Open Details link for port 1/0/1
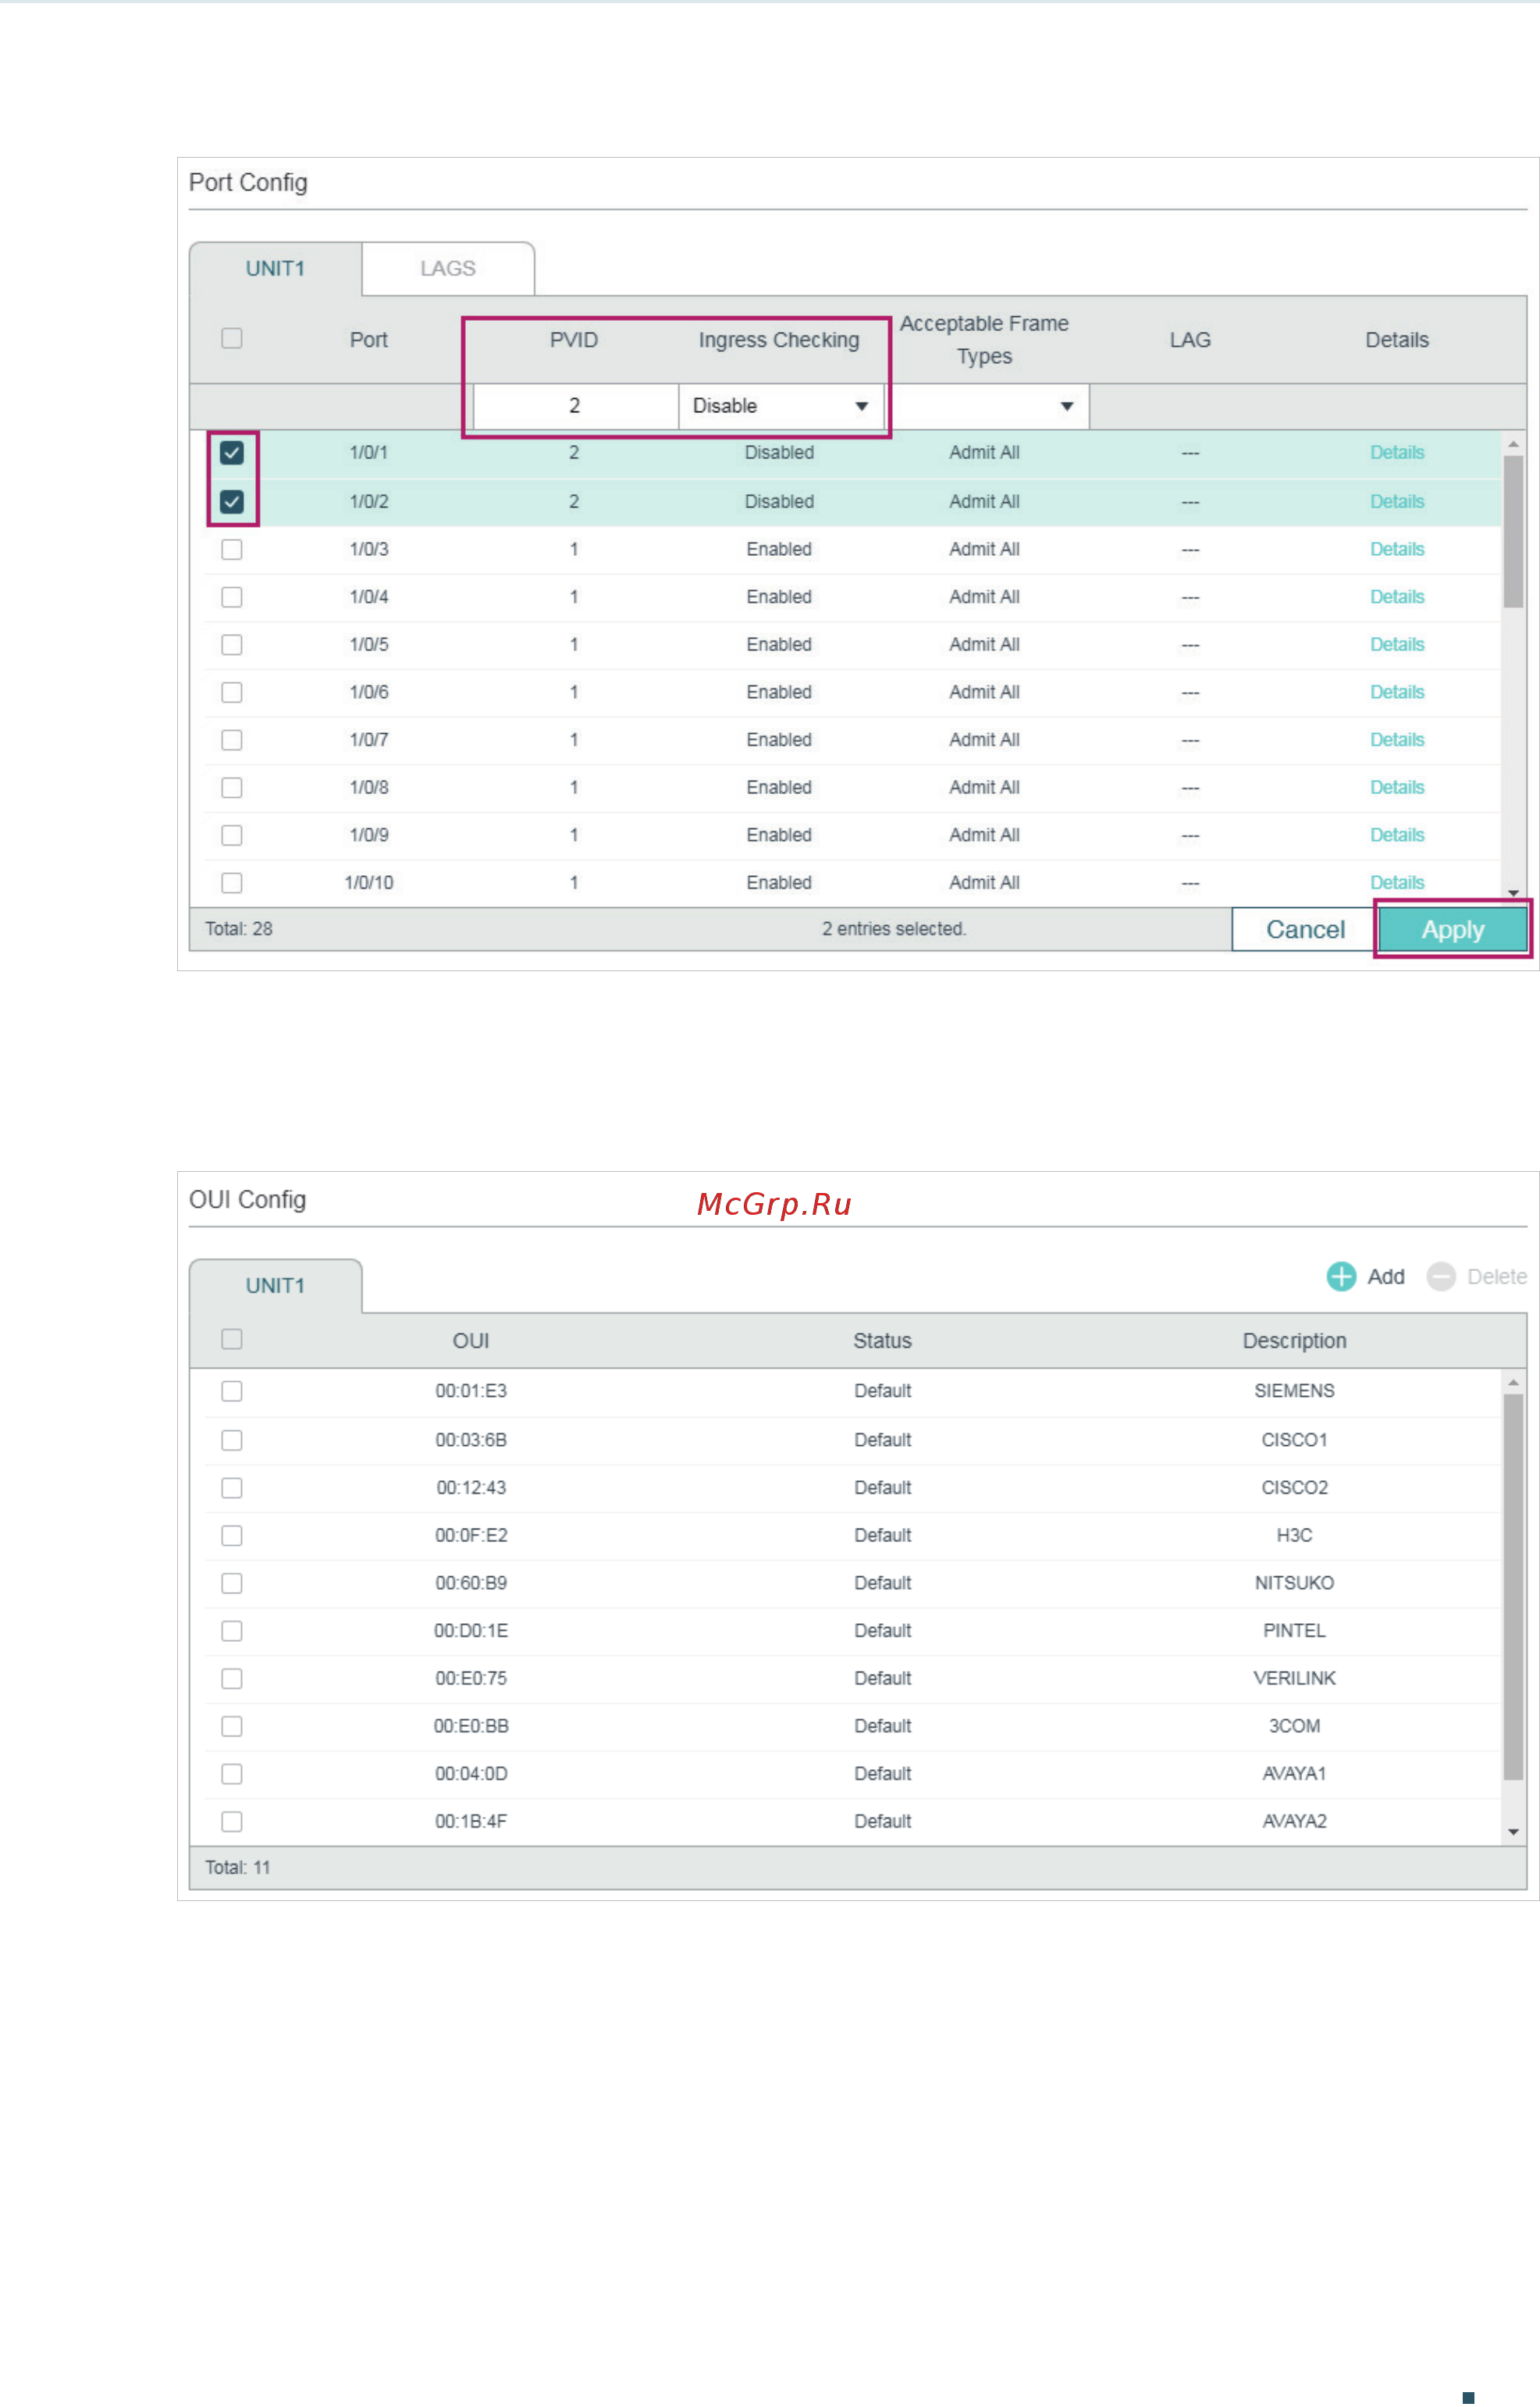 [x=1397, y=453]
